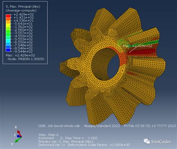Click the 'Primary Var: S, Max. Principal (Abs)' line
This screenshot has height=149, width=177.
66,142
